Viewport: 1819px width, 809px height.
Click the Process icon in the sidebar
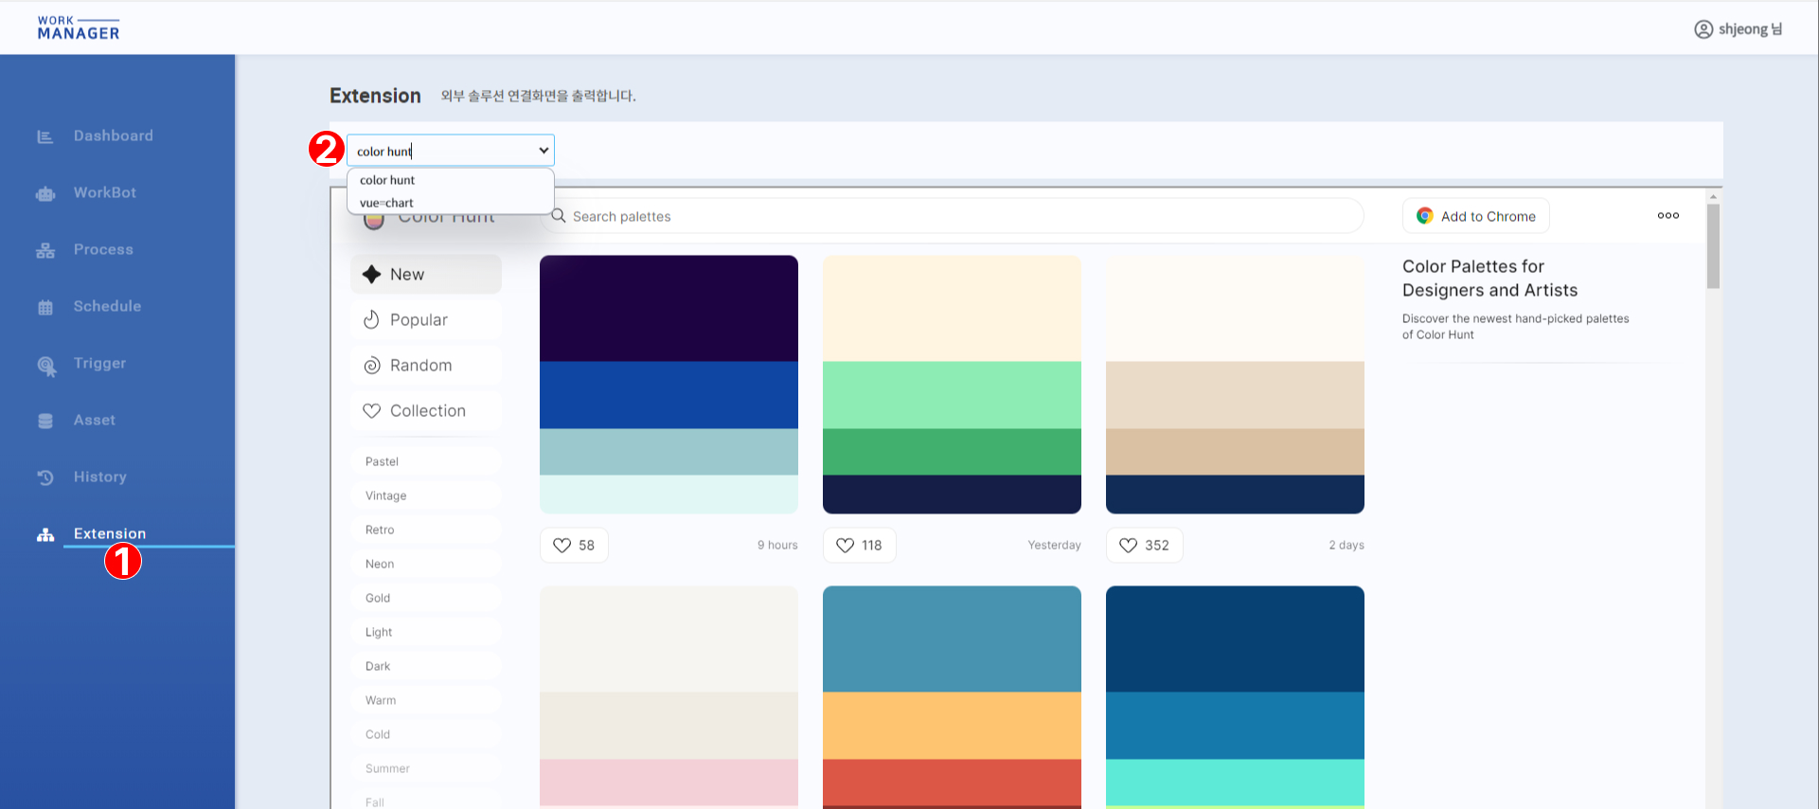[x=45, y=250]
